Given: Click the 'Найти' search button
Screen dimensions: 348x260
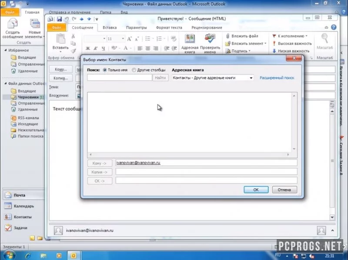Looking at the screenshot, I should coord(160,78).
